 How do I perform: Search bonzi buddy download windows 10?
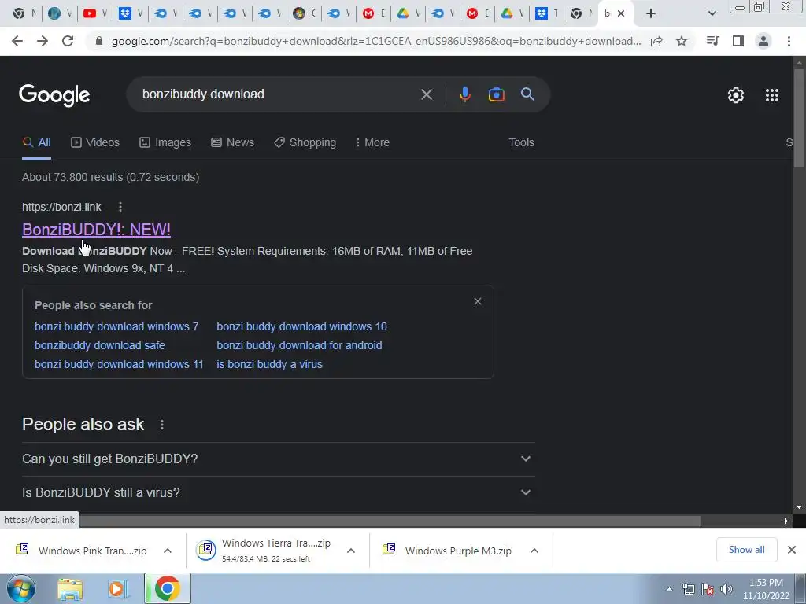[301, 326]
